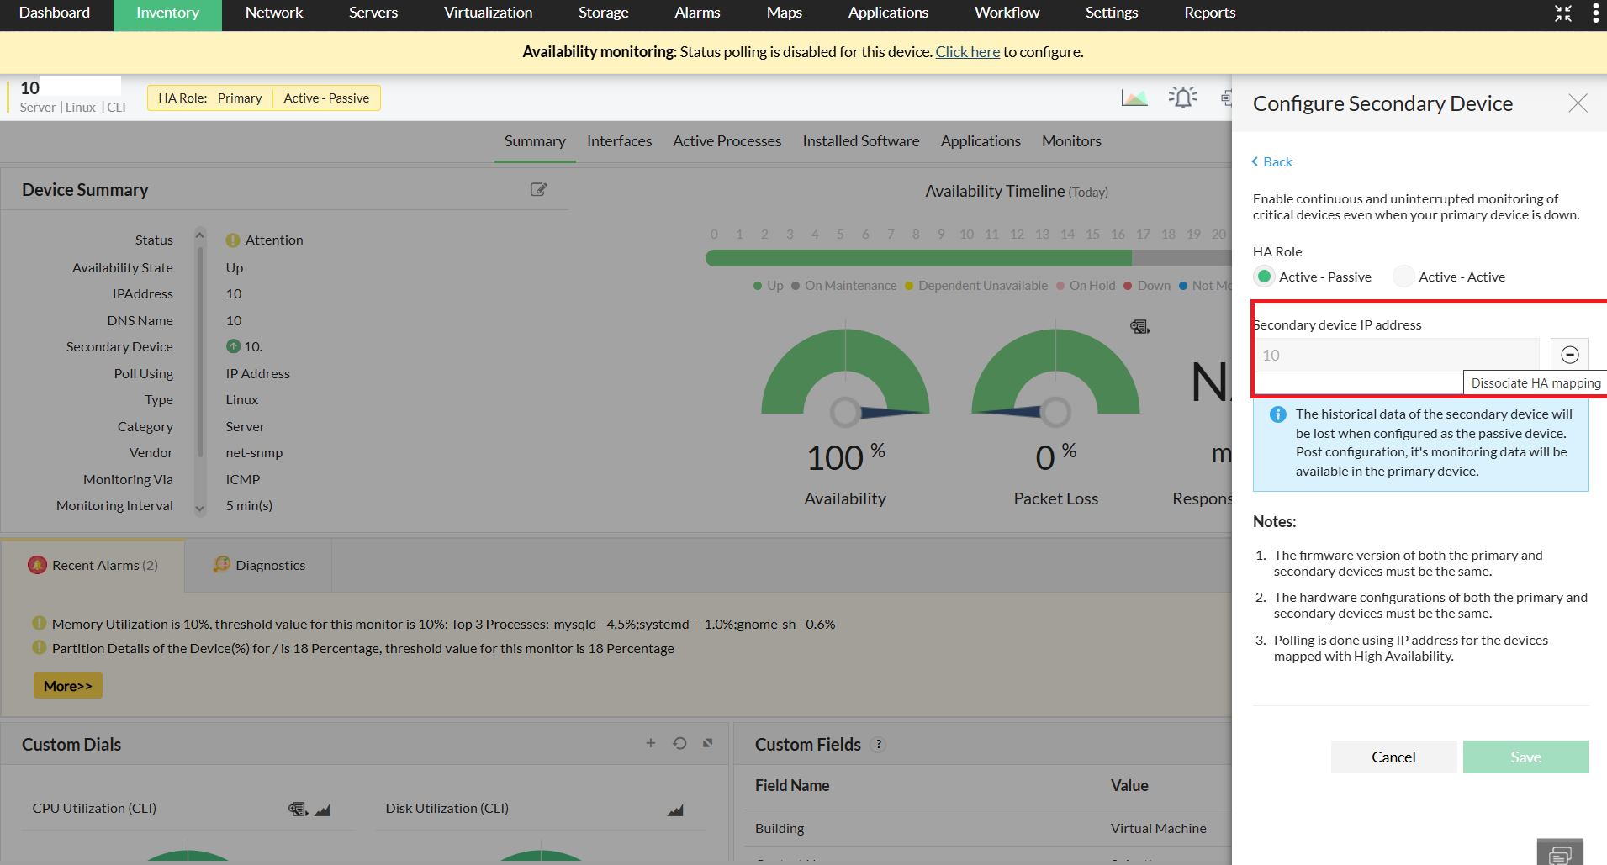
Task: Click the Cancel button
Action: click(x=1393, y=757)
